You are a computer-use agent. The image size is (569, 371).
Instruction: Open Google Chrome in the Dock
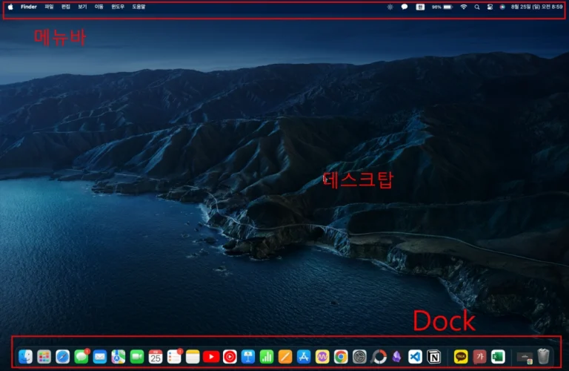(x=341, y=357)
